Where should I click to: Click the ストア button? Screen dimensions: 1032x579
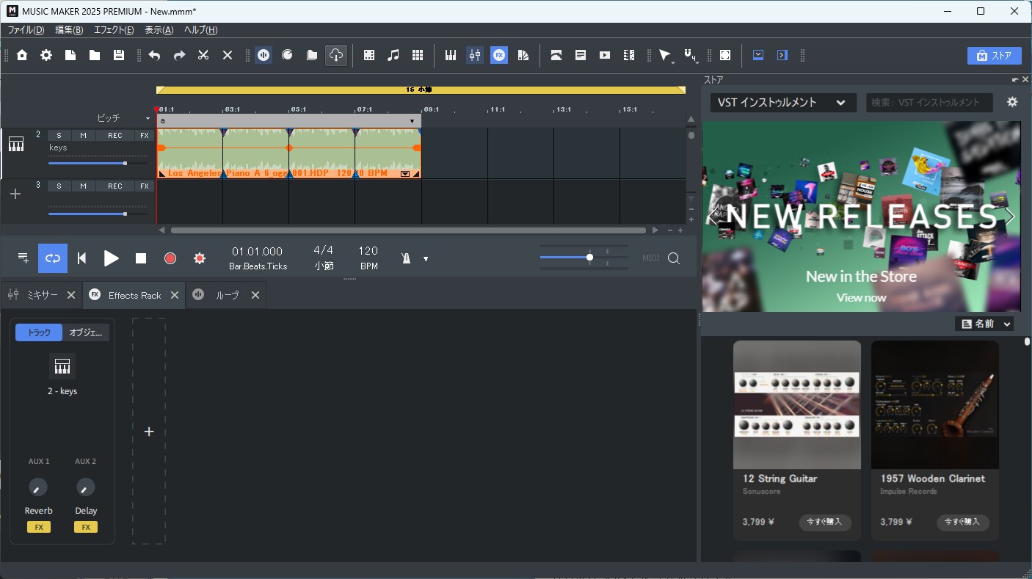[x=994, y=56]
